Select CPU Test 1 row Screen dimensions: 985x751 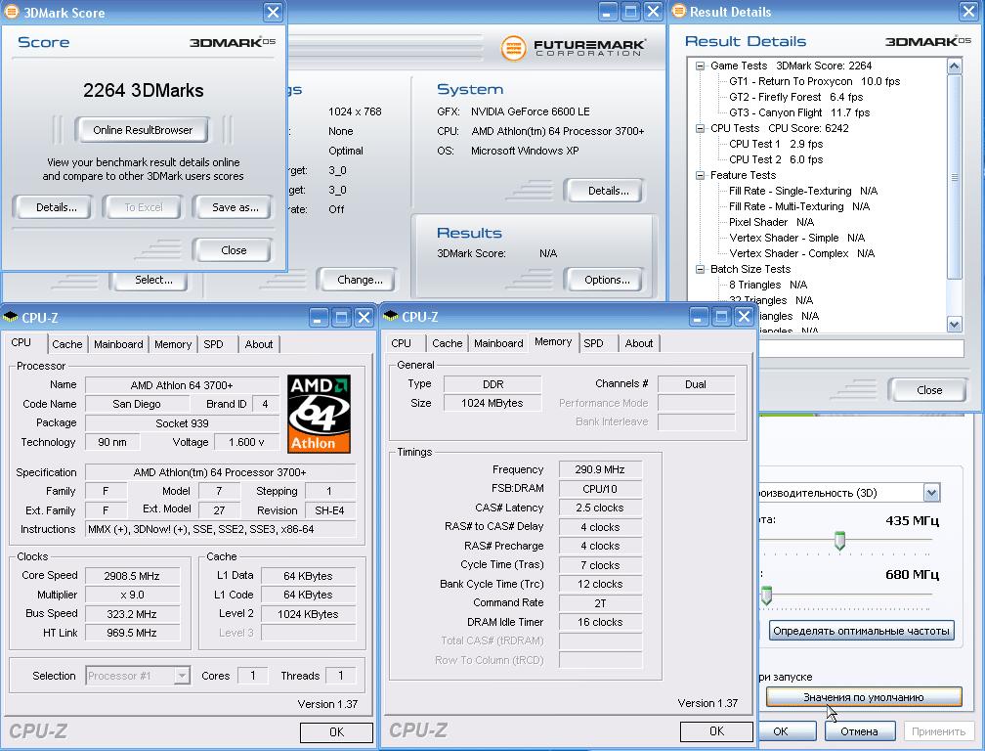776,144
